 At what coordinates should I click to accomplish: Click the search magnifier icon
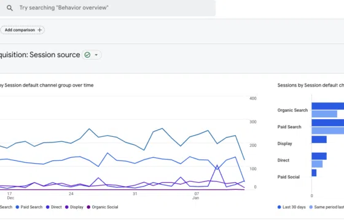pos(10,8)
